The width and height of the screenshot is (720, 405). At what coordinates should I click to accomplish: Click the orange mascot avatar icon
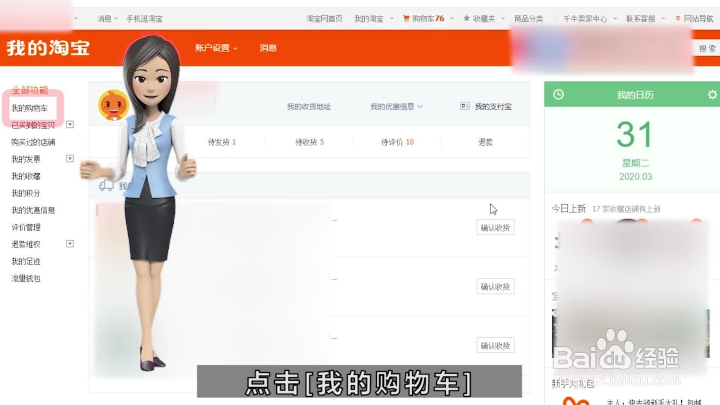click(114, 105)
